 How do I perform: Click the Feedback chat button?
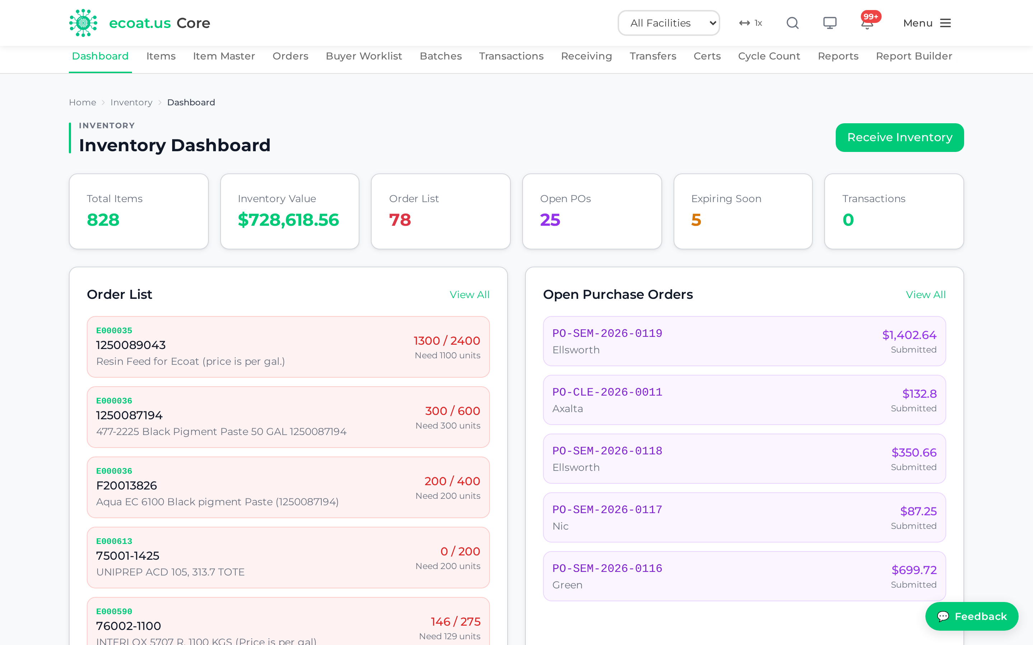point(972,616)
